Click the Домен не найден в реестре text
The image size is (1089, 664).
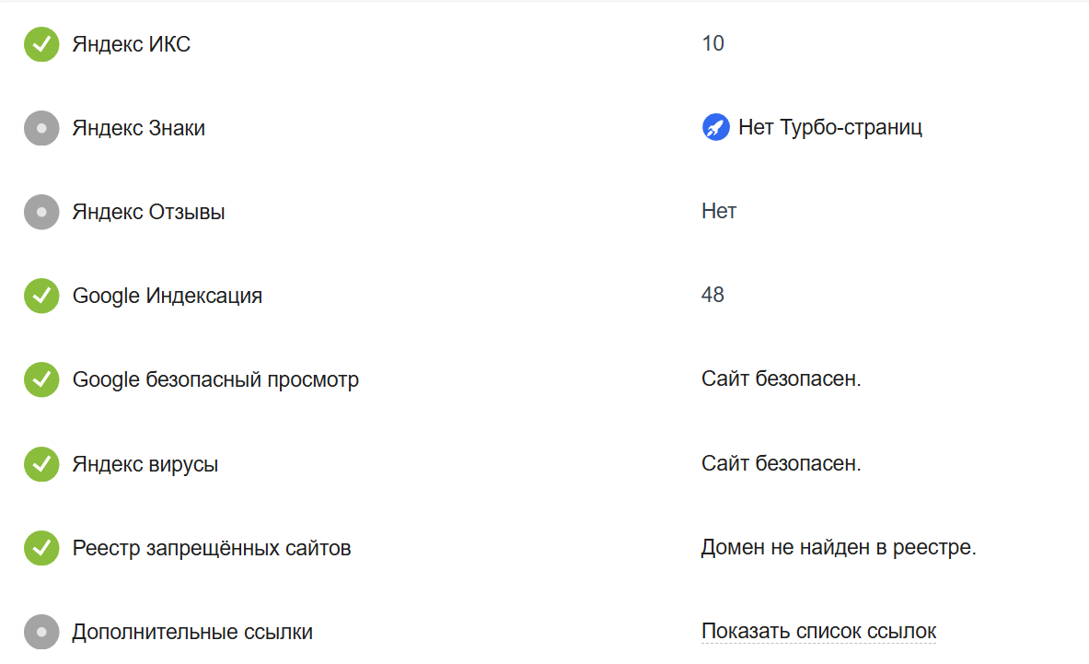[838, 548]
